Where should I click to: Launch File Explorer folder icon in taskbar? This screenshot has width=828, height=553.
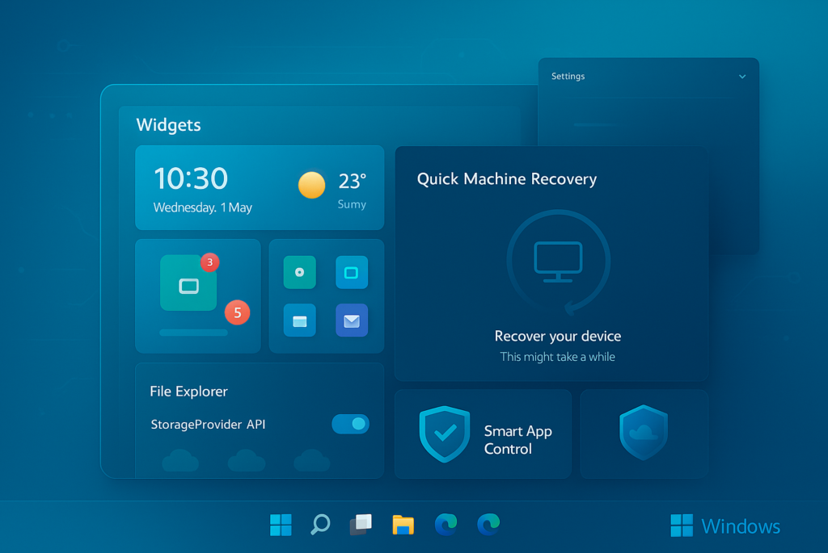click(403, 525)
